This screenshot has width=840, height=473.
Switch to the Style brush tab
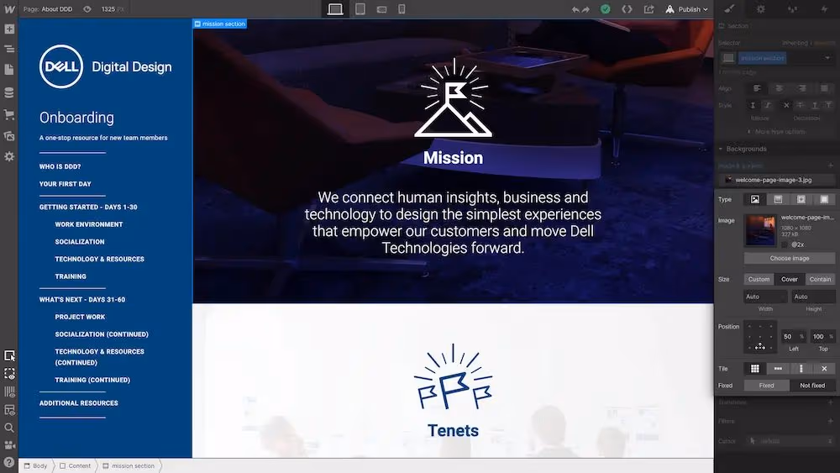click(730, 9)
